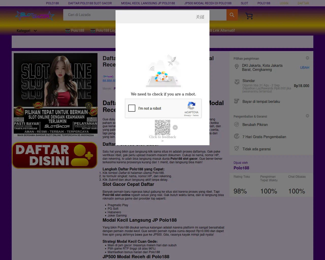Close the robot check dialog via 关闭
The width and height of the screenshot is (325, 260).
[200, 17]
